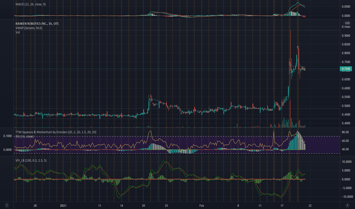Image resolution: width=355 pixels, height=209 pixels.
Task: Click the 0.6000 price axis label
Action: click(346, 88)
